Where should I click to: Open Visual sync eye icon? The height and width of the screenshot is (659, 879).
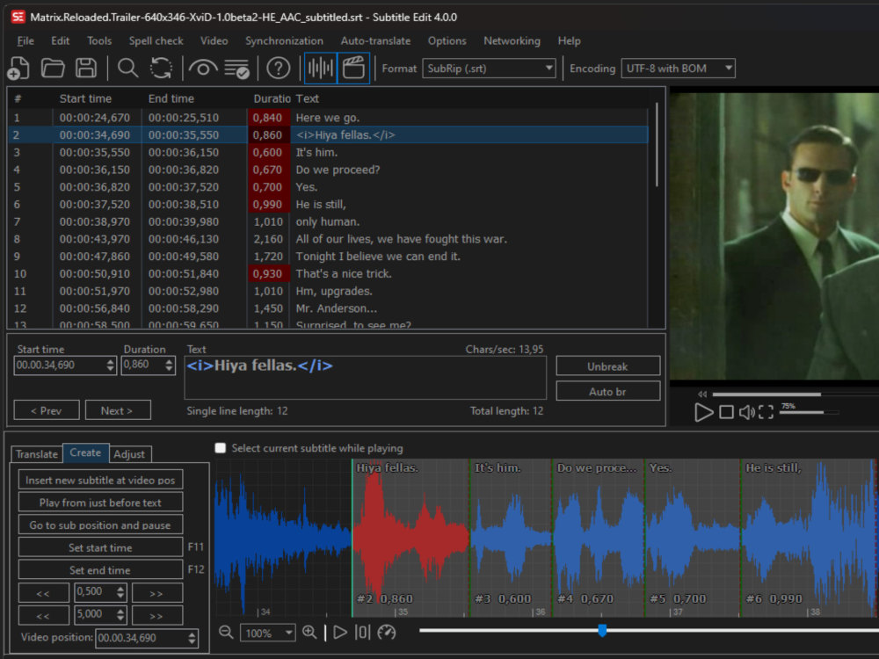pyautogui.click(x=203, y=69)
